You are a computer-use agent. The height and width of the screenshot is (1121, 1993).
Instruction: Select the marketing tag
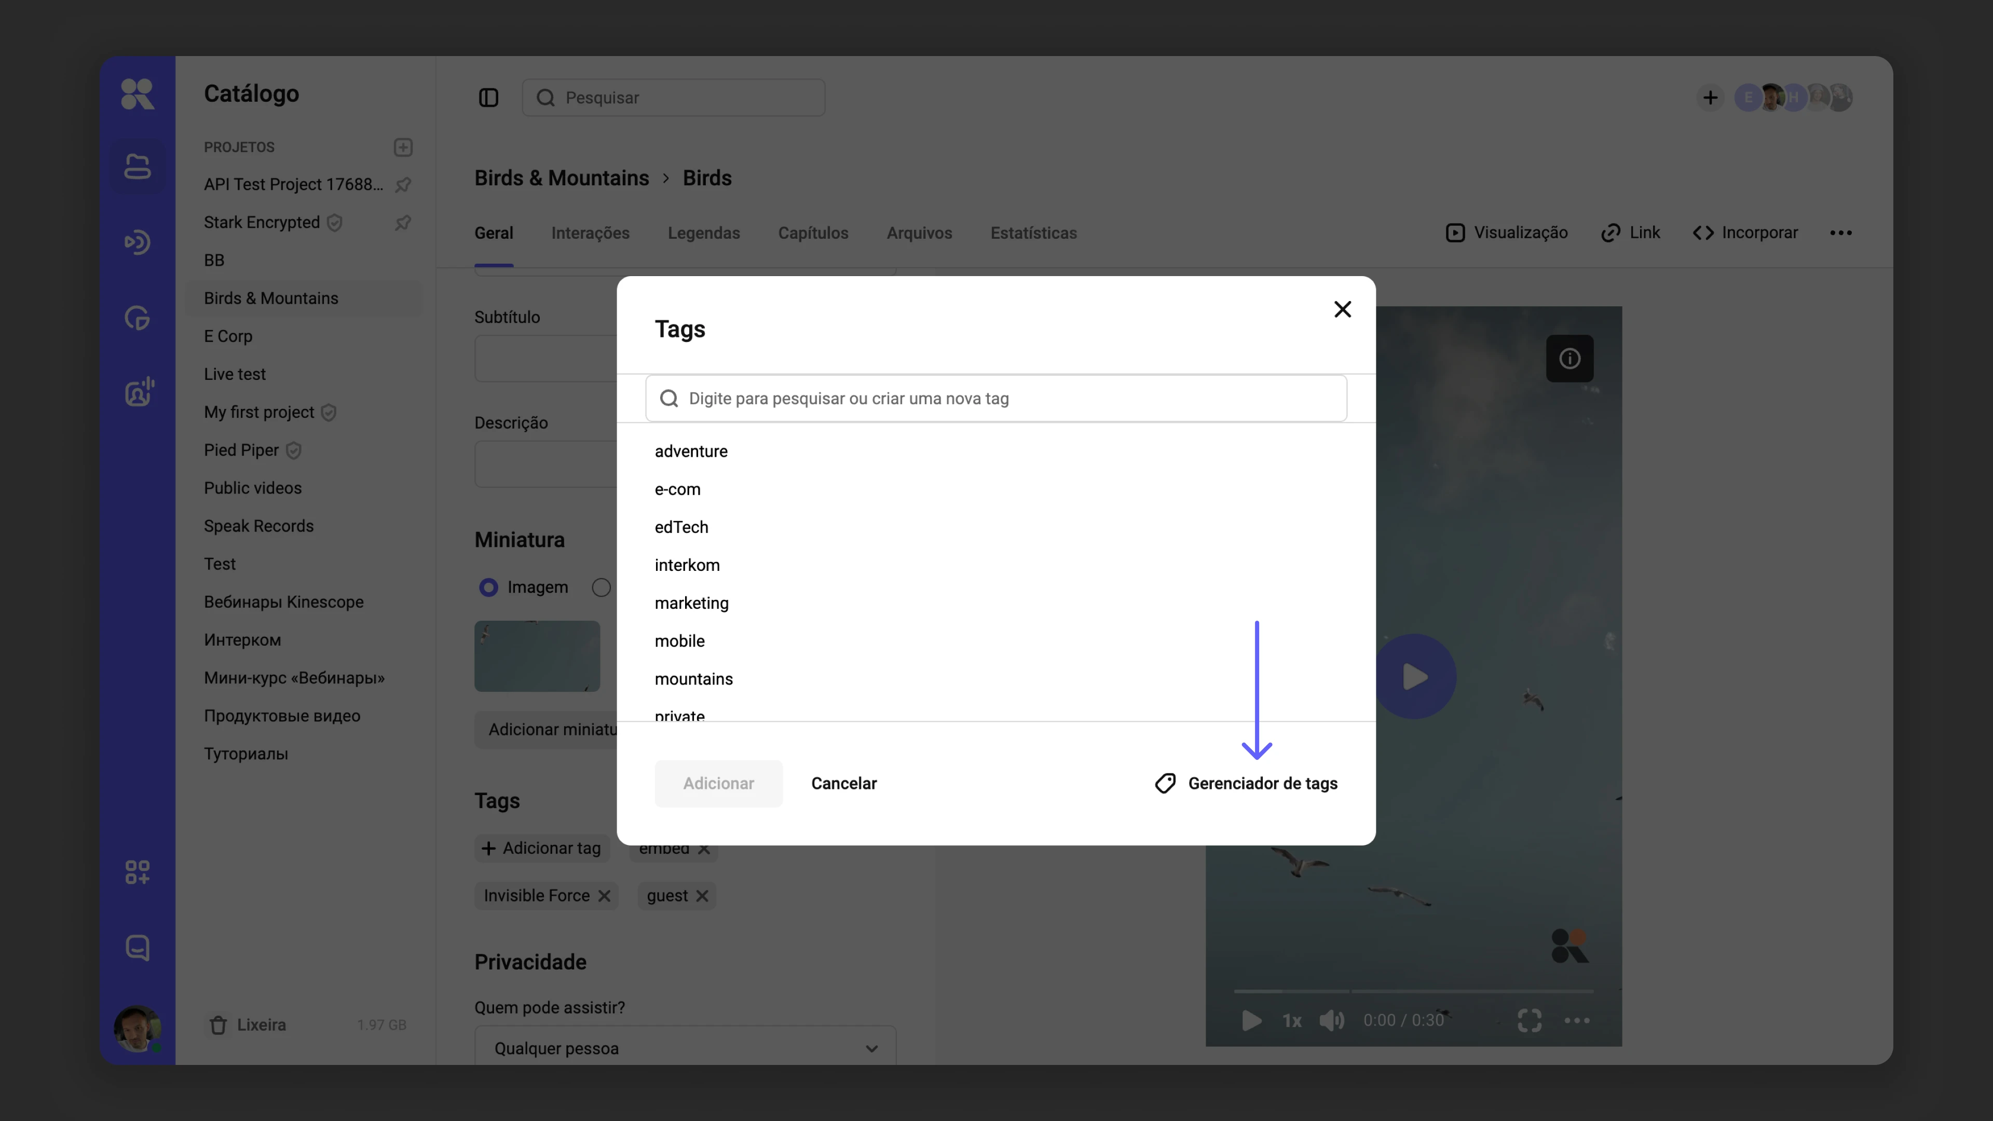tap(691, 603)
